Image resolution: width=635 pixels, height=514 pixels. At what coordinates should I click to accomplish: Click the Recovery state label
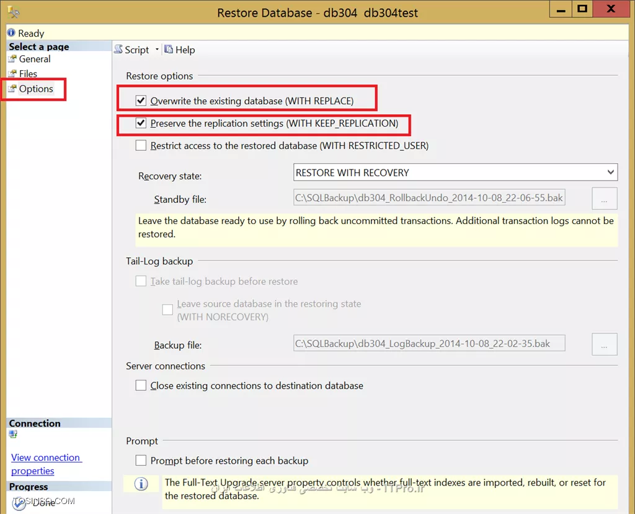coord(170,176)
